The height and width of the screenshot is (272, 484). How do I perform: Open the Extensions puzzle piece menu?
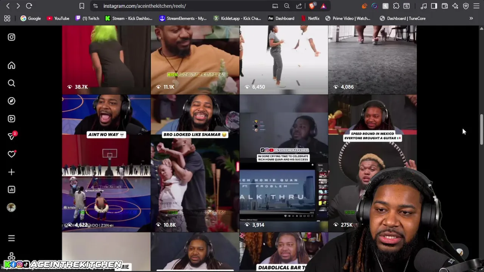396,6
